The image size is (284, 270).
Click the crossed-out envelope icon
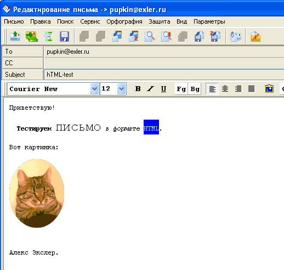255,36
